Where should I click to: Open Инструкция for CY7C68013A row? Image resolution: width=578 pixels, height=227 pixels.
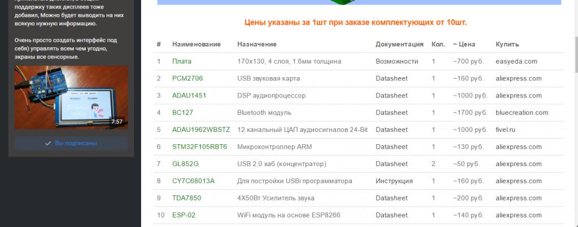pos(394,181)
